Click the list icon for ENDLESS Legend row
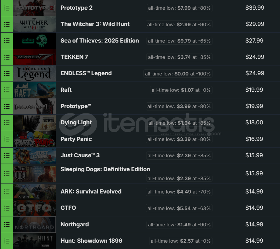The image size is (280, 249). 7,74
